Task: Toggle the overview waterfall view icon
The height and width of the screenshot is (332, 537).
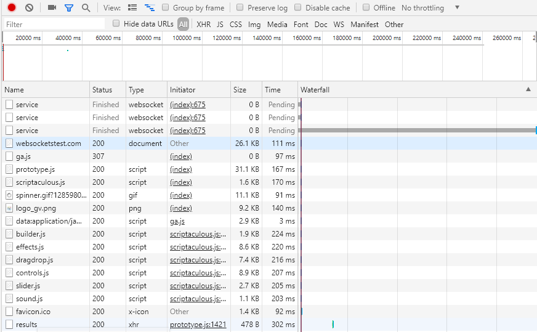Action: point(149,7)
